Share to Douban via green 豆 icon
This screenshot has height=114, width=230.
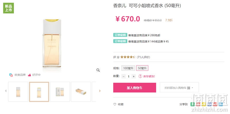192,104
